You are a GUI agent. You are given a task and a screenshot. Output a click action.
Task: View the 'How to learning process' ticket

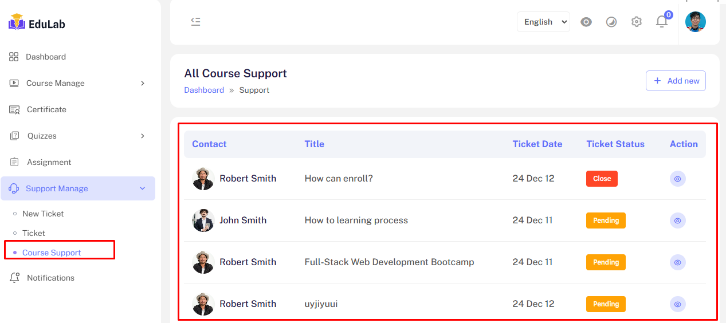pos(677,220)
